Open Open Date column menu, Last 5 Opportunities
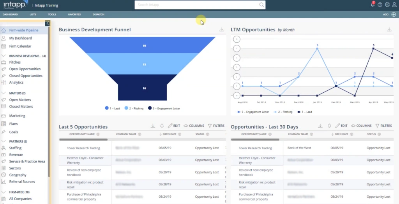The image size is (399, 204). tap(180, 134)
